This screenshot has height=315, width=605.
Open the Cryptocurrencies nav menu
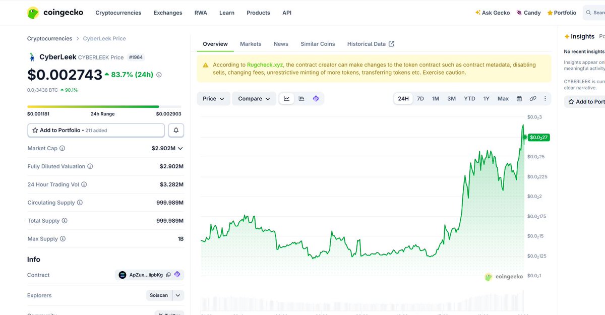click(x=118, y=13)
